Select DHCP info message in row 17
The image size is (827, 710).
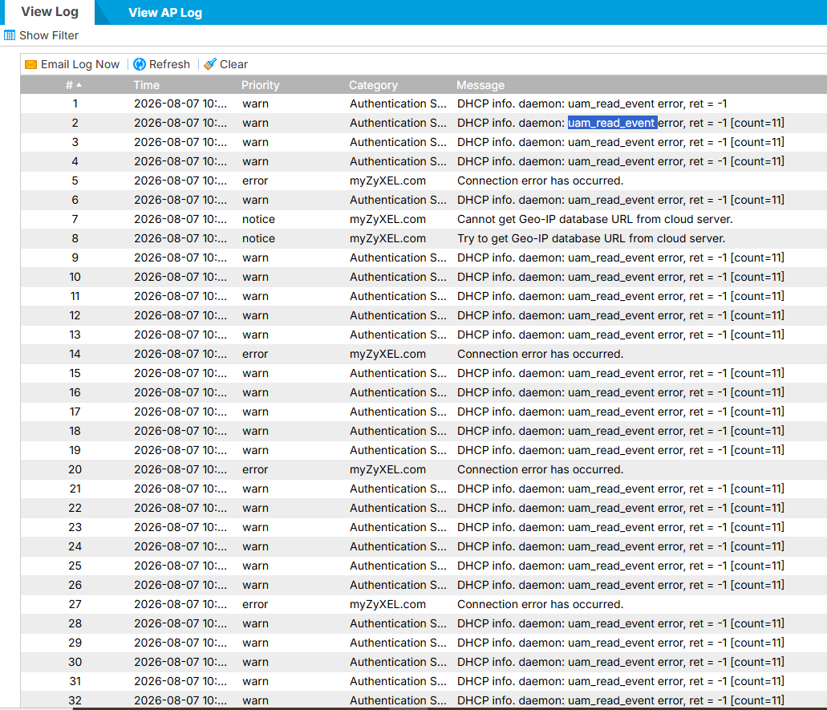click(620, 412)
